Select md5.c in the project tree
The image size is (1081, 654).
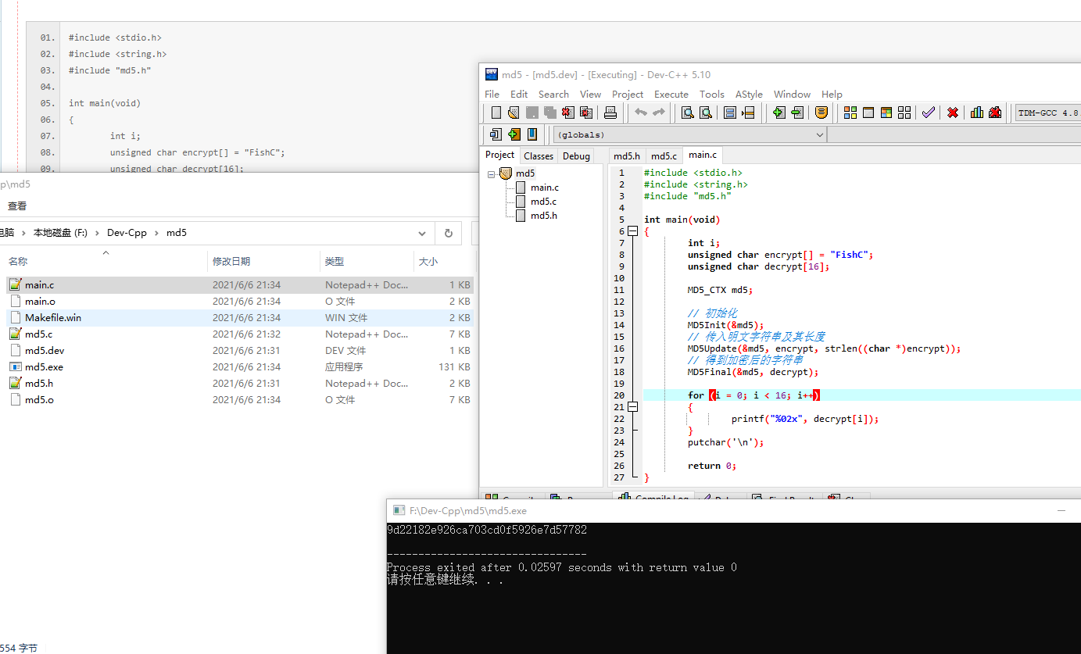coord(543,202)
